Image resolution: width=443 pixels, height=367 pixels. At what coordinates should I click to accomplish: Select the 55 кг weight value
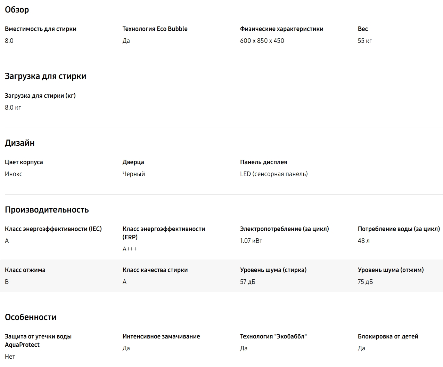[x=364, y=41]
